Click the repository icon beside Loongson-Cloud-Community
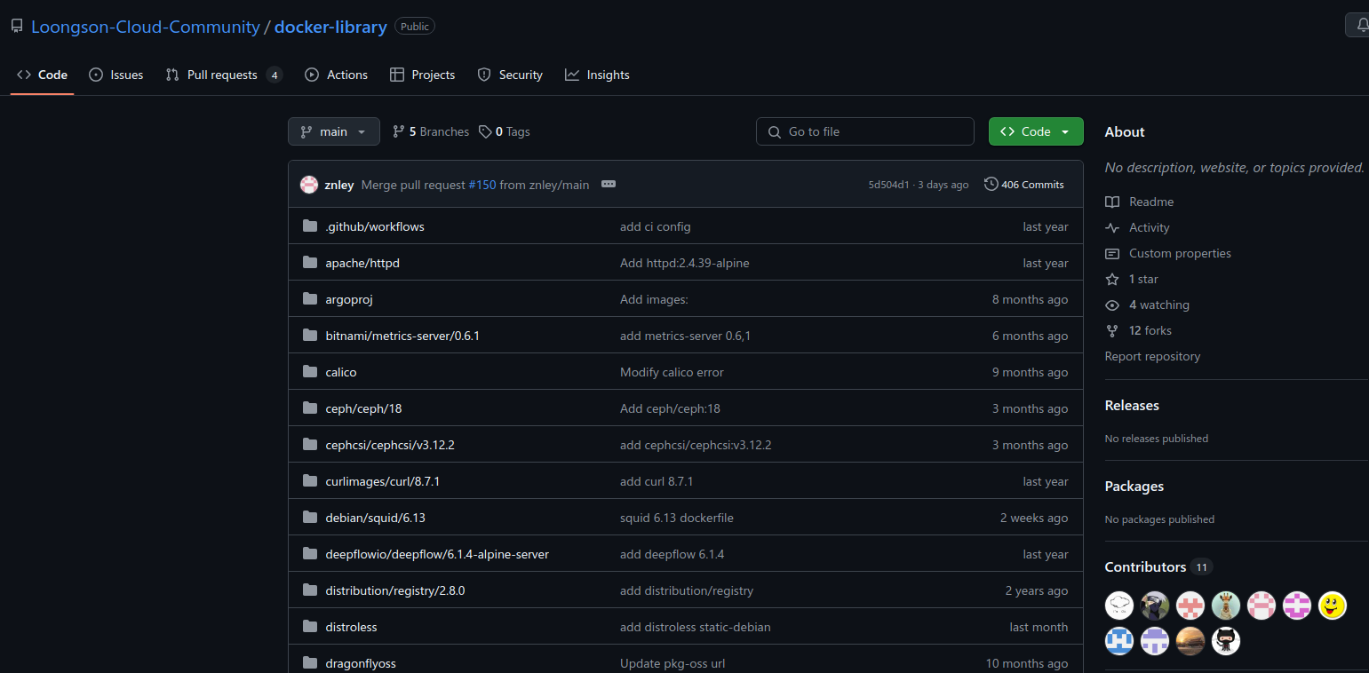This screenshot has height=673, width=1369. coord(17,27)
